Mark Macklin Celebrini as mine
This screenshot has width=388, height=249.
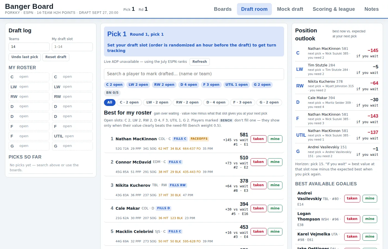(x=275, y=232)
